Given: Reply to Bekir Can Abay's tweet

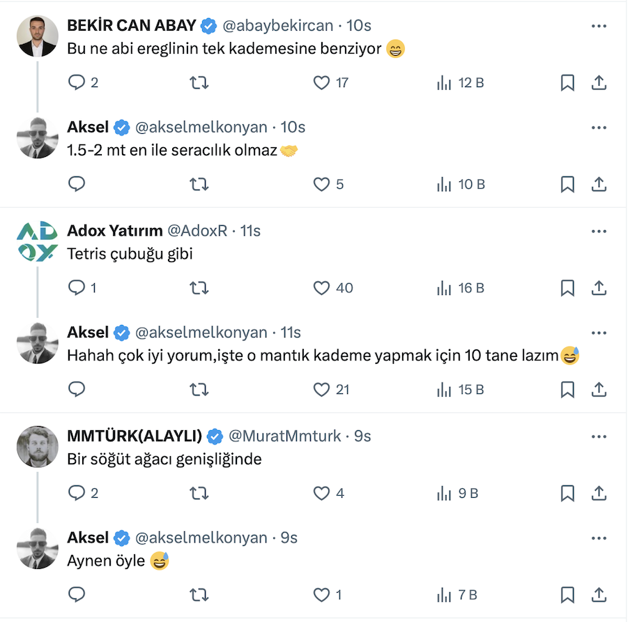Looking at the screenshot, I should coord(77,83).
